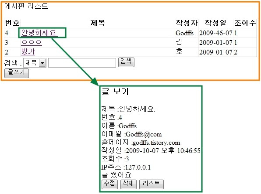Select the author cell 김

click(179, 42)
